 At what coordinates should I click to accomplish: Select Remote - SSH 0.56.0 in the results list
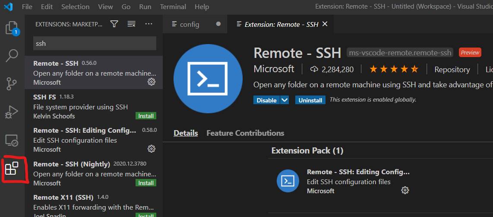[94, 73]
